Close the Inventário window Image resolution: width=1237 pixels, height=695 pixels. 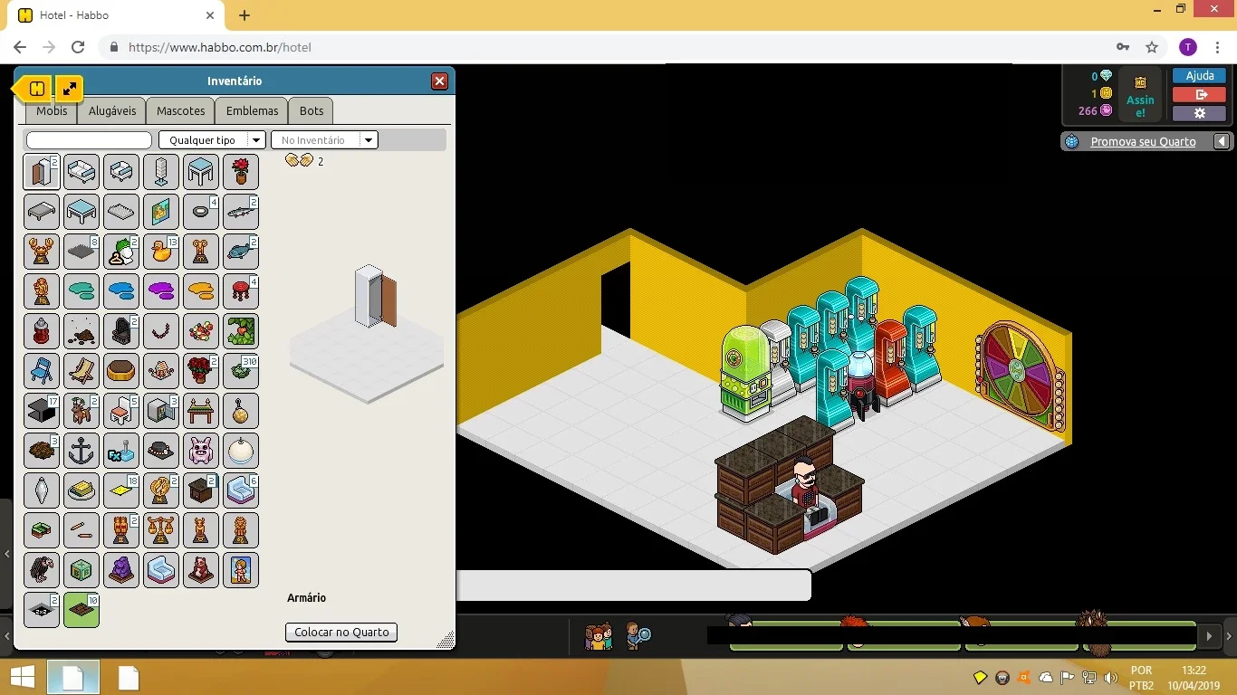point(439,81)
